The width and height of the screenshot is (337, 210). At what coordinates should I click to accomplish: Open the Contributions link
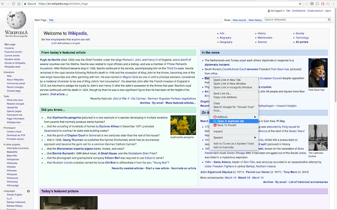click(x=299, y=10)
